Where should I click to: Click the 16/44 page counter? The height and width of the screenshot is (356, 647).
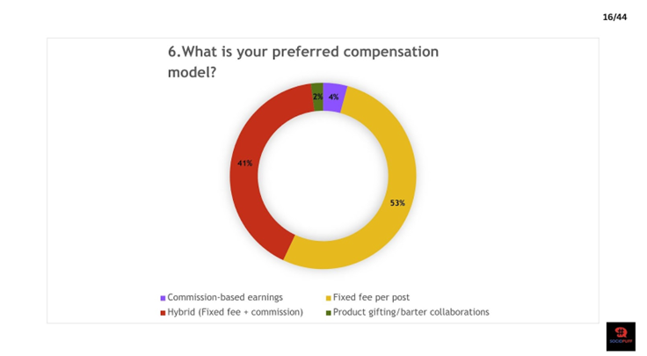click(x=614, y=18)
